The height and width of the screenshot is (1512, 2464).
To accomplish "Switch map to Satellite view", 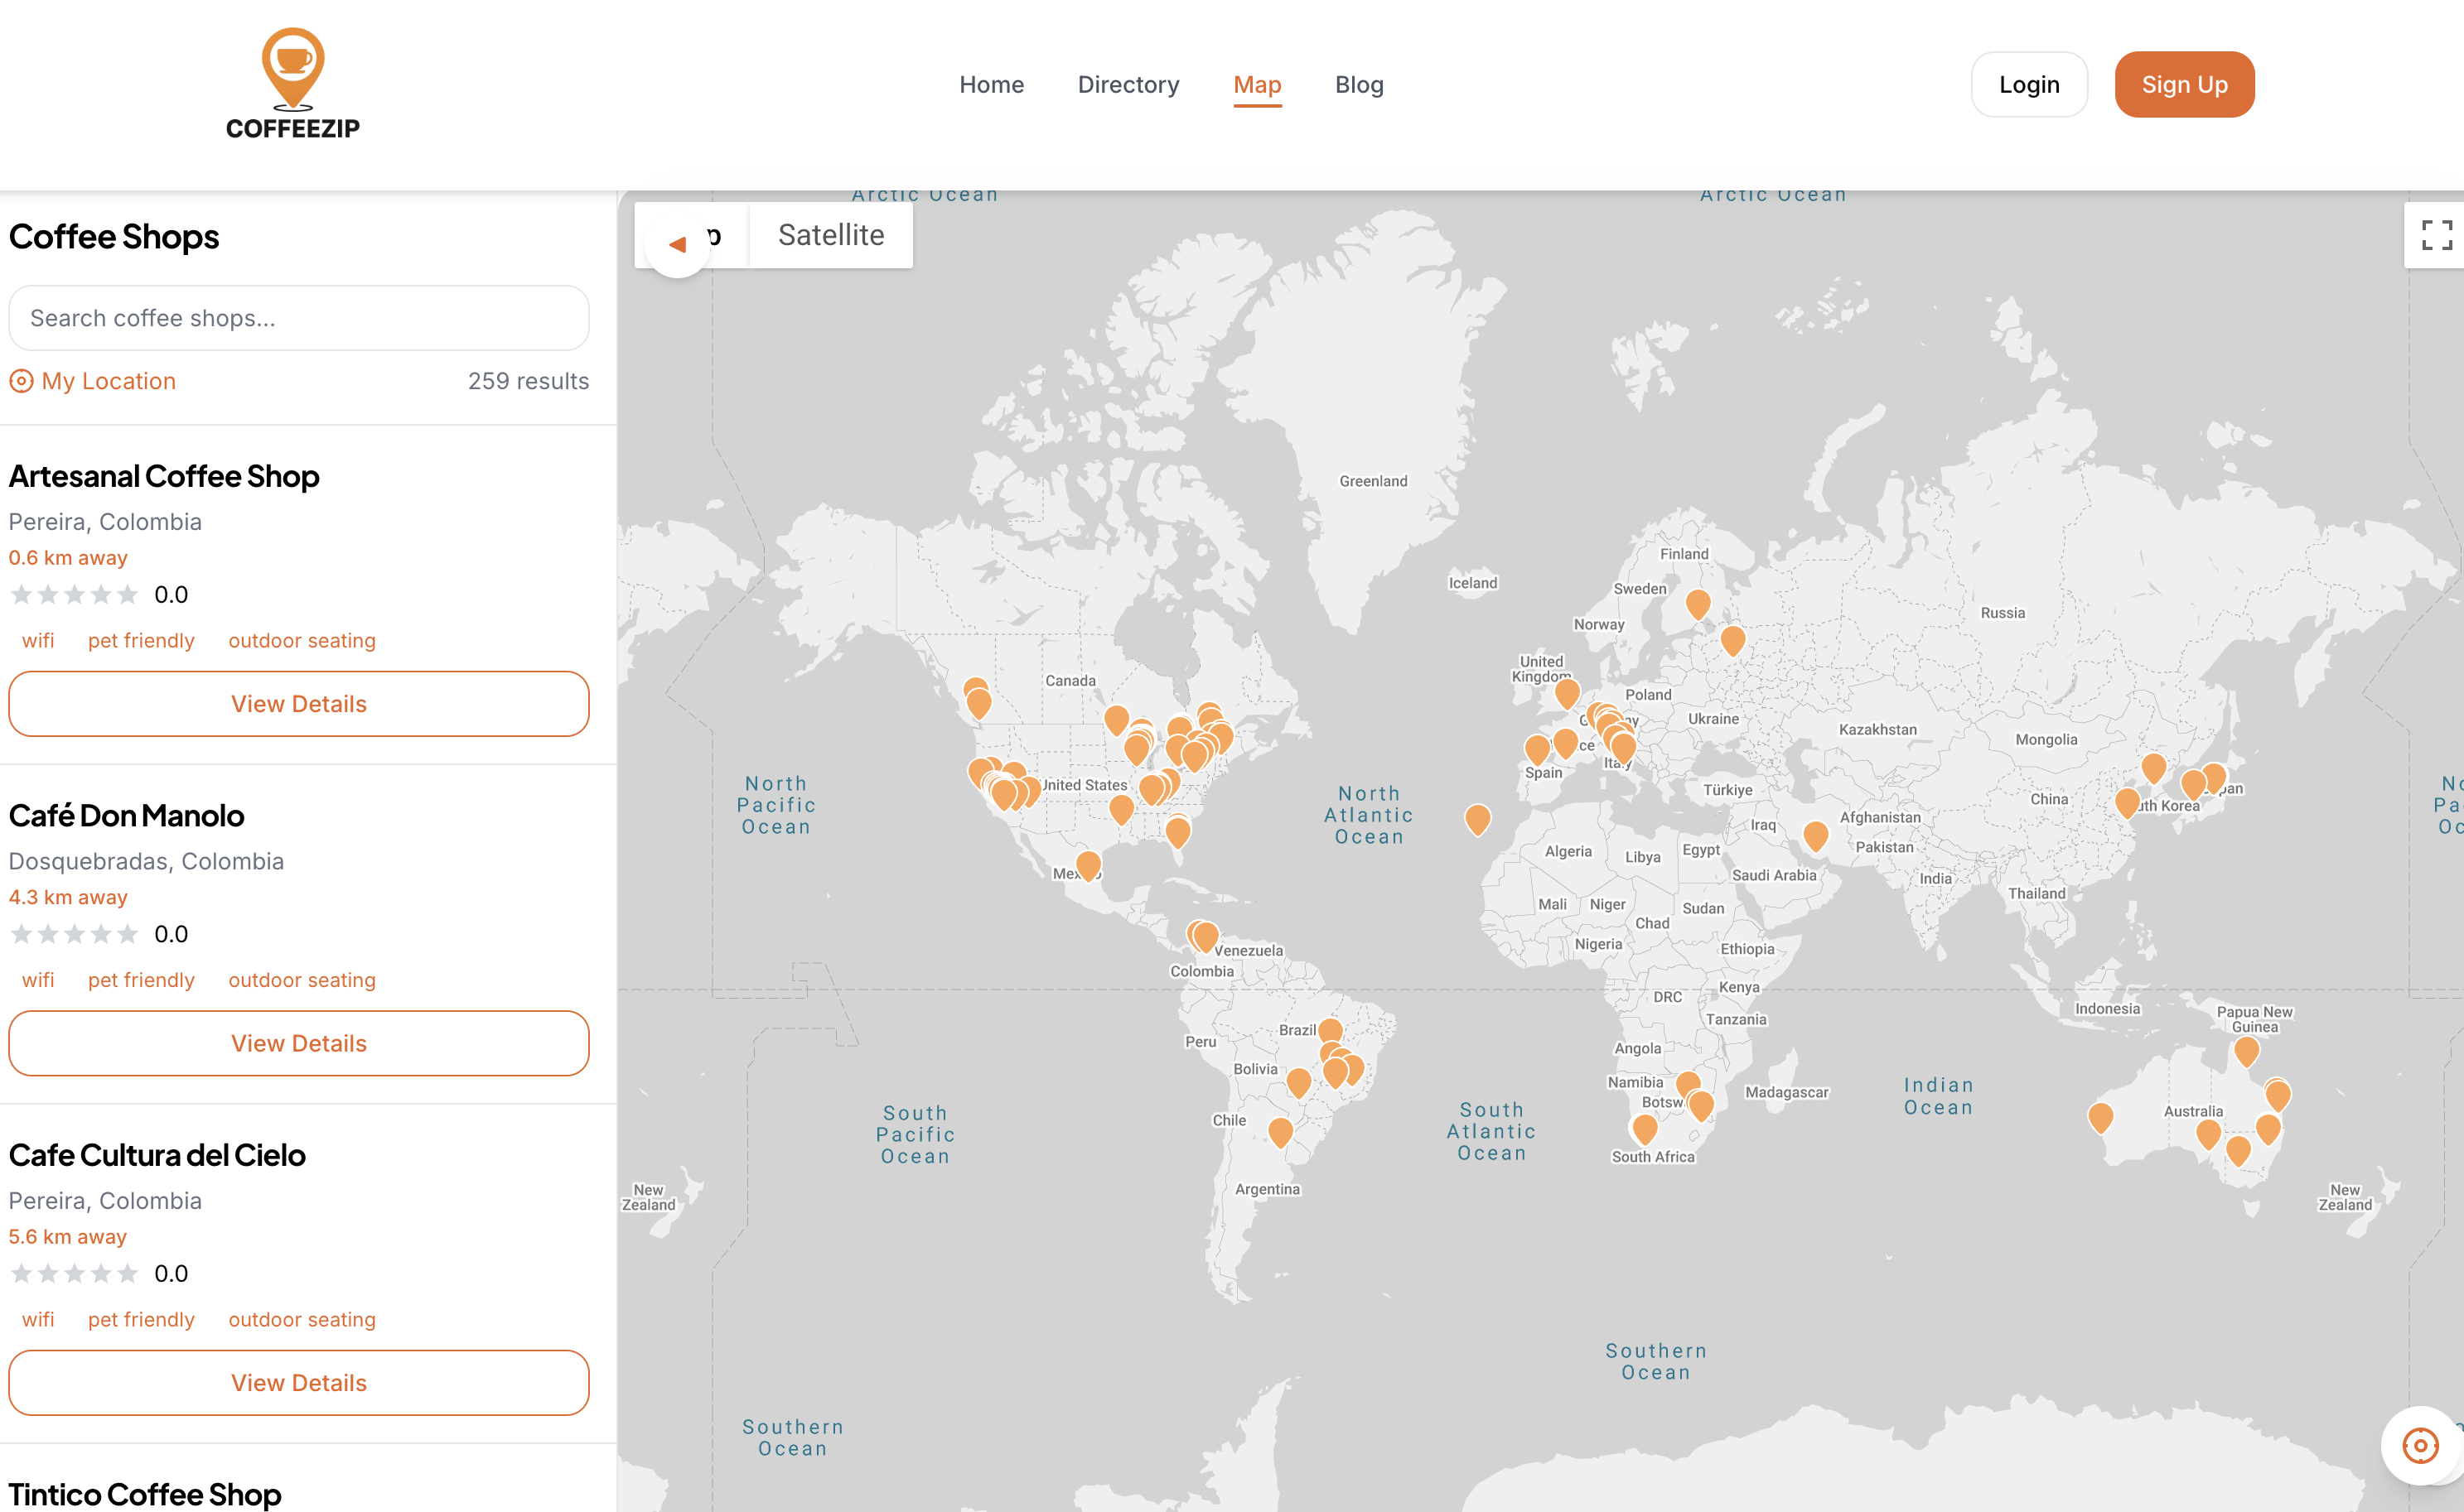I will pyautogui.click(x=831, y=235).
